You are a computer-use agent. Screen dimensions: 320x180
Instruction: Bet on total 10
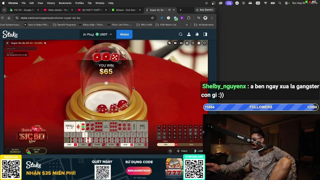tap(103, 134)
